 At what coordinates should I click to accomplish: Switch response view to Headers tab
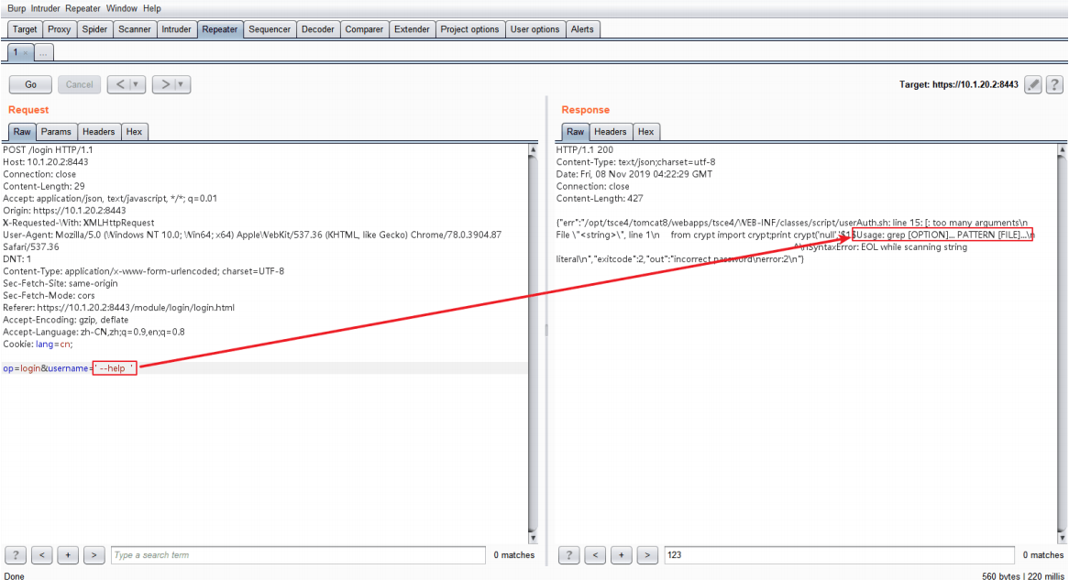coord(610,132)
